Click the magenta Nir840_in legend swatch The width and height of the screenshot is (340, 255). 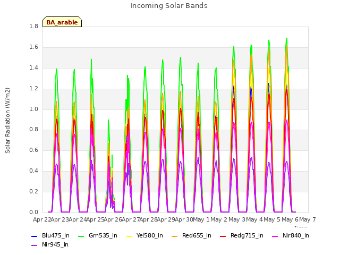275,236
